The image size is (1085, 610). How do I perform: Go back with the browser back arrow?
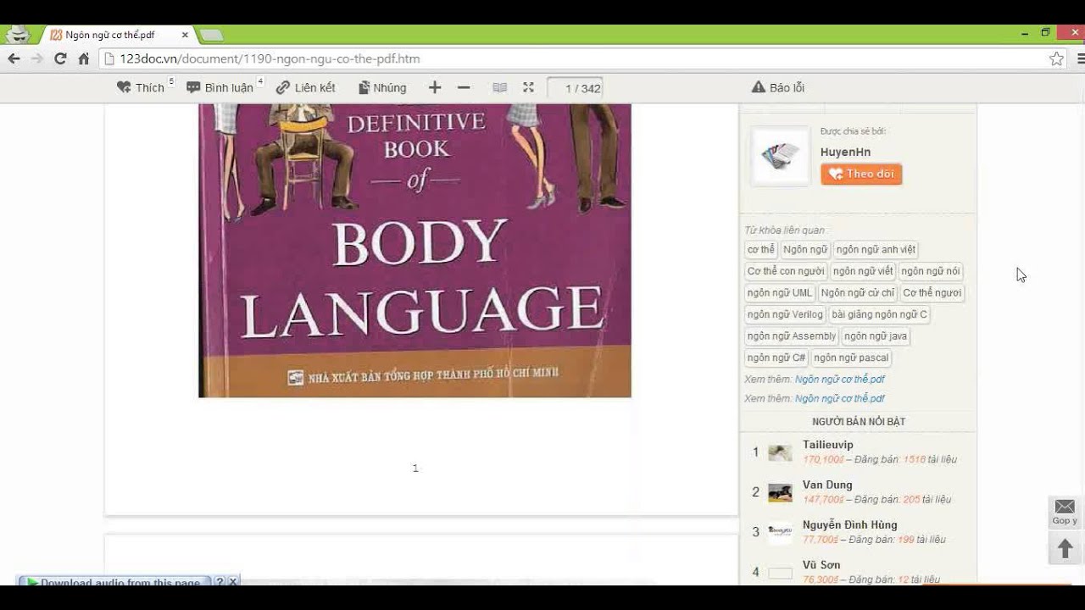coord(14,58)
